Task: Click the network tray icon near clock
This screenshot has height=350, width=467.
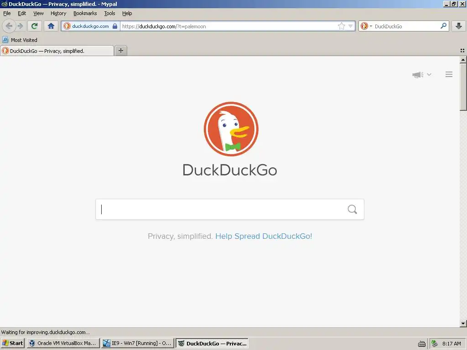Action: [435, 344]
